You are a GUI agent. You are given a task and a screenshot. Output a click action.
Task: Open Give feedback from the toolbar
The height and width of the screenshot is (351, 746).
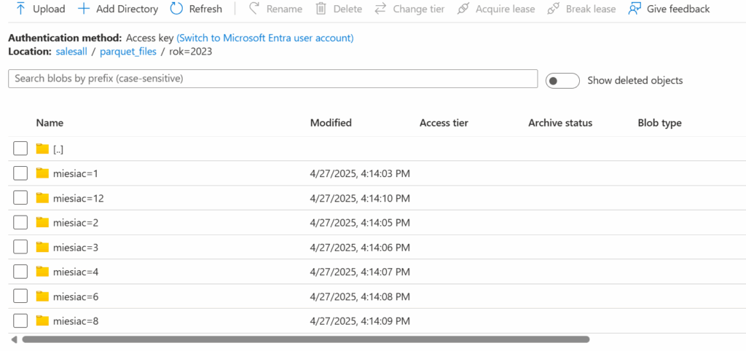(x=669, y=9)
